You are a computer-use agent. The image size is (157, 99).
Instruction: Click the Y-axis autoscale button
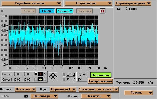[x=68, y=79]
